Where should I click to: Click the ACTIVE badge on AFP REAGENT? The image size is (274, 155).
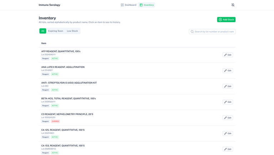pos(55,59)
